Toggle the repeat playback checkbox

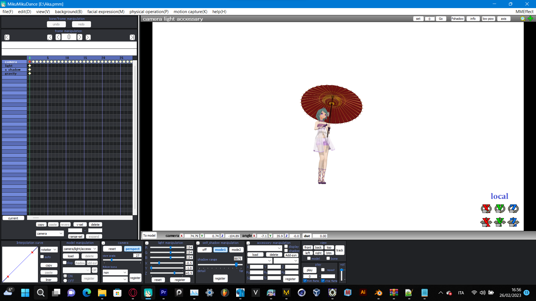tap(323, 270)
